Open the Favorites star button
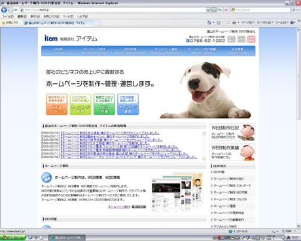 click(10, 23)
